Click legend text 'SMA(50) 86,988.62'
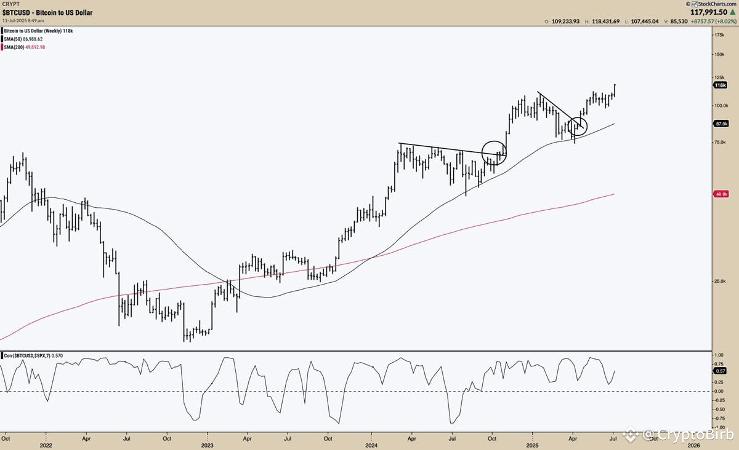 click(24, 37)
